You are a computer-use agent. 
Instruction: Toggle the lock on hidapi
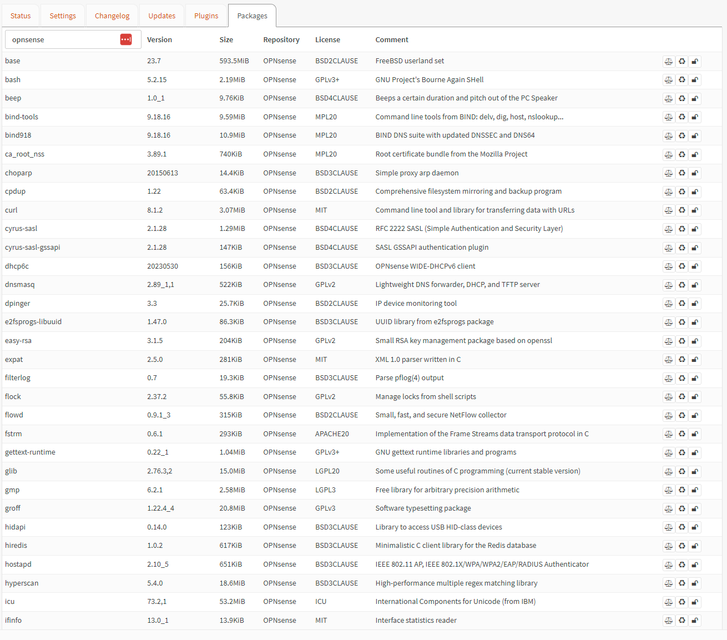tap(695, 527)
